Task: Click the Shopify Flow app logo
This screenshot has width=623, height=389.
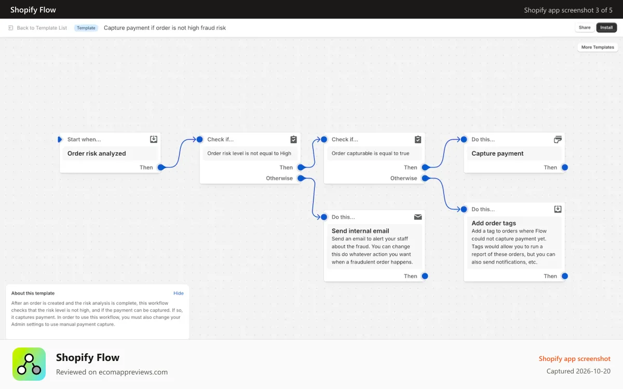Action: pyautogui.click(x=29, y=364)
